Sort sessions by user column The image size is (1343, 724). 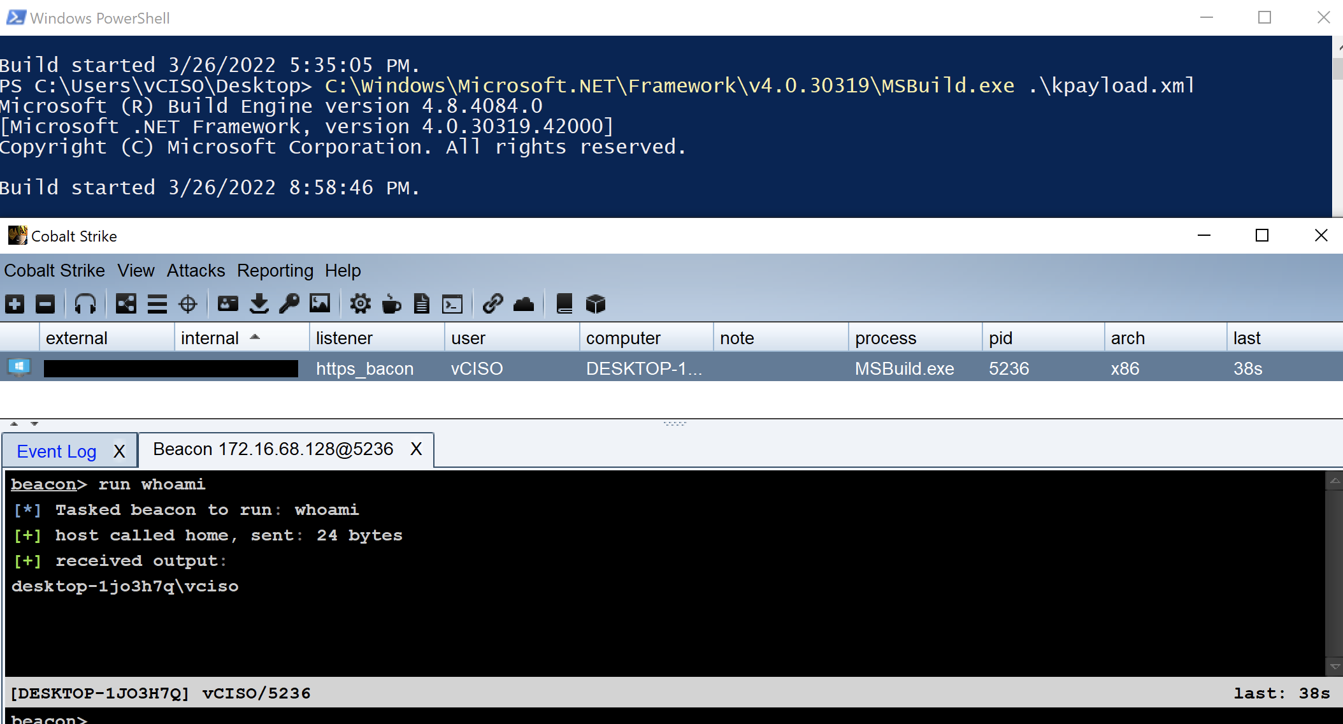512,338
